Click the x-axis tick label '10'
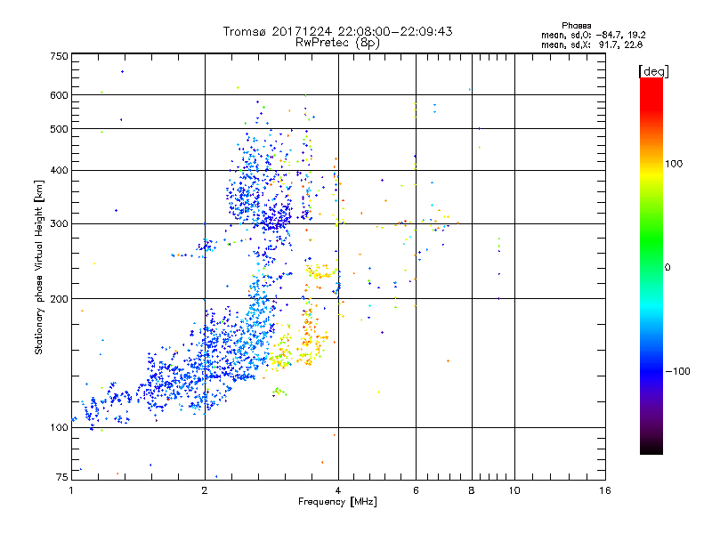This screenshot has width=712, height=534. [x=514, y=490]
